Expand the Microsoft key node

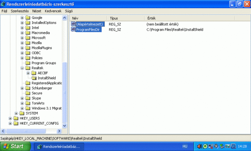[22, 38]
